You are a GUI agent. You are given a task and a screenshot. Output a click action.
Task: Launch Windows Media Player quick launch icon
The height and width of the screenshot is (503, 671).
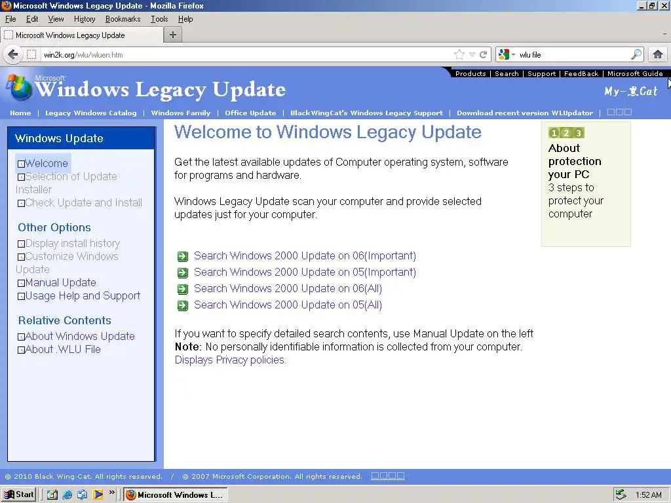tap(98, 495)
